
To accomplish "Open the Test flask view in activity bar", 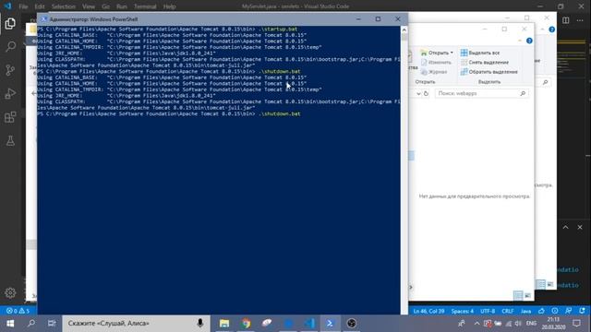I will (x=10, y=141).
